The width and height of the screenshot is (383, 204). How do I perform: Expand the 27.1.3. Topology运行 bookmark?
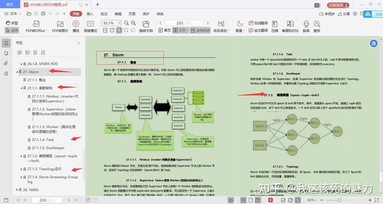click(x=21, y=169)
